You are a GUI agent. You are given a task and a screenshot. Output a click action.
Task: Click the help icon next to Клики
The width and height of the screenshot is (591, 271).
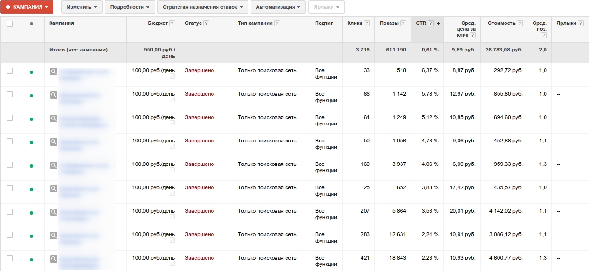coord(367,23)
